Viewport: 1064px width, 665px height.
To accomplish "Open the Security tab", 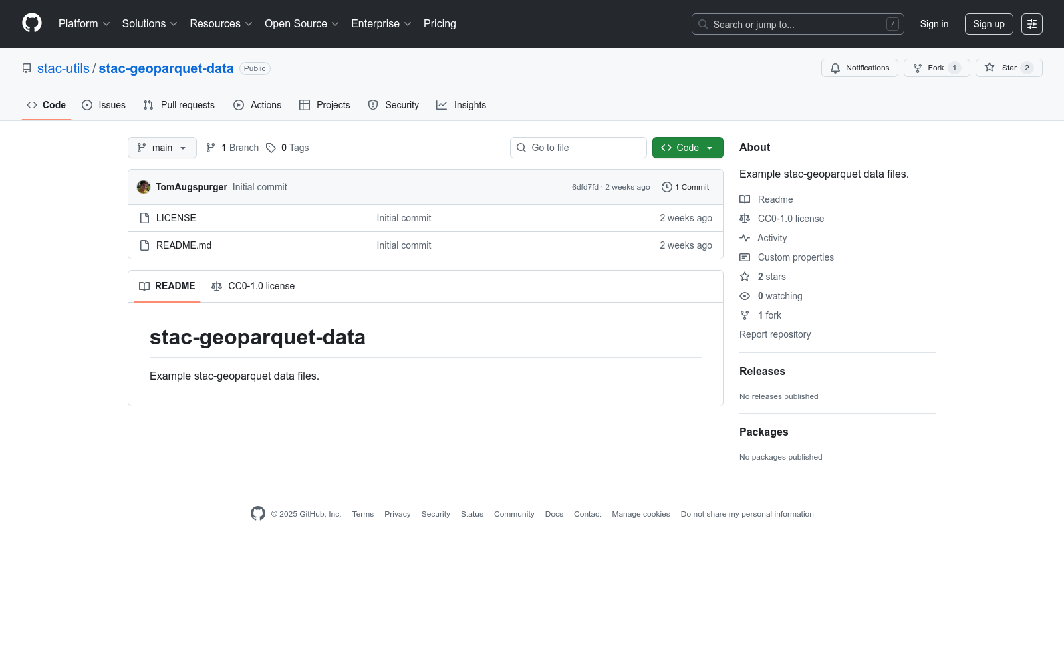I will click(394, 105).
